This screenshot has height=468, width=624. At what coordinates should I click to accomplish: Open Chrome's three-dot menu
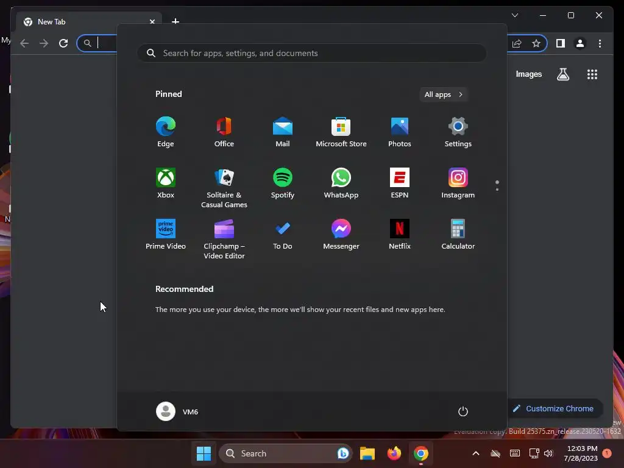600,43
